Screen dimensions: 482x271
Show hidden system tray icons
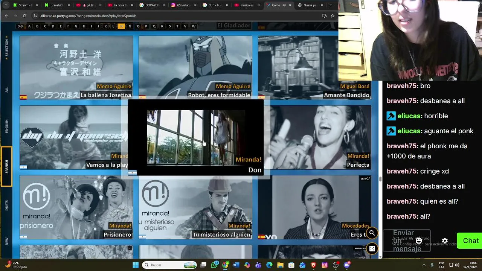424,265
